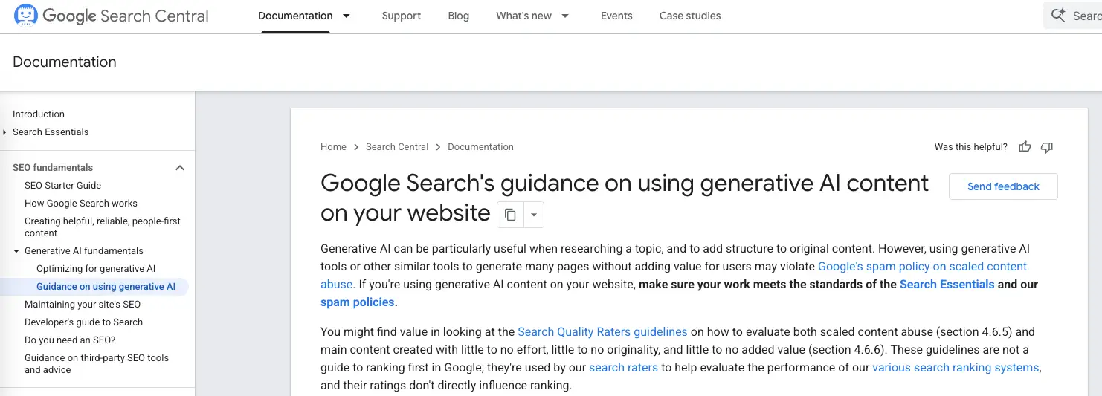
Task: Open the What's new menu
Action: point(523,16)
